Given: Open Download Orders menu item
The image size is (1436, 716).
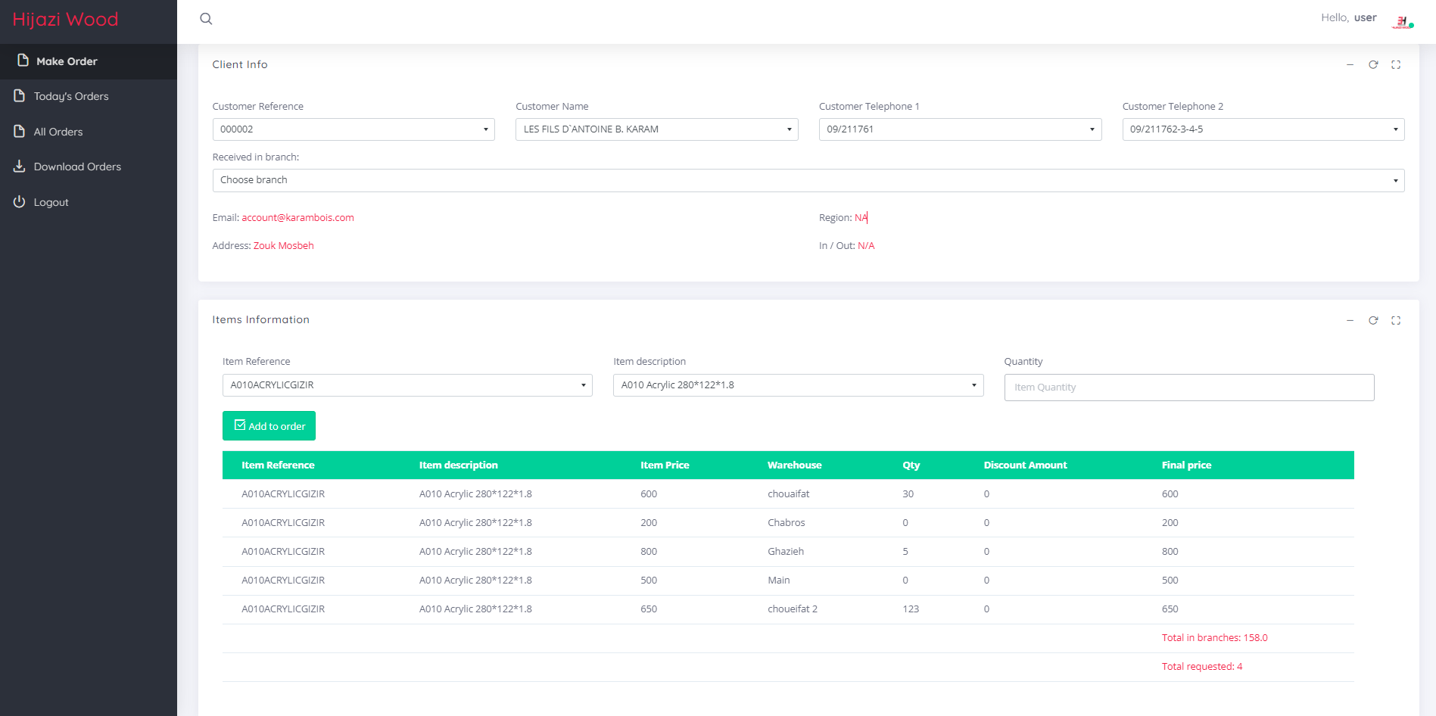Looking at the screenshot, I should coord(77,167).
